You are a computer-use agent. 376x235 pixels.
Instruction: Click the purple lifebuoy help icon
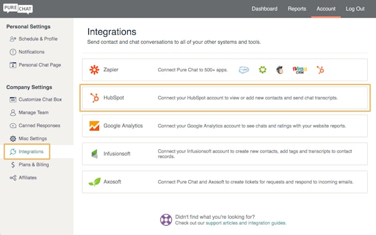point(166,220)
